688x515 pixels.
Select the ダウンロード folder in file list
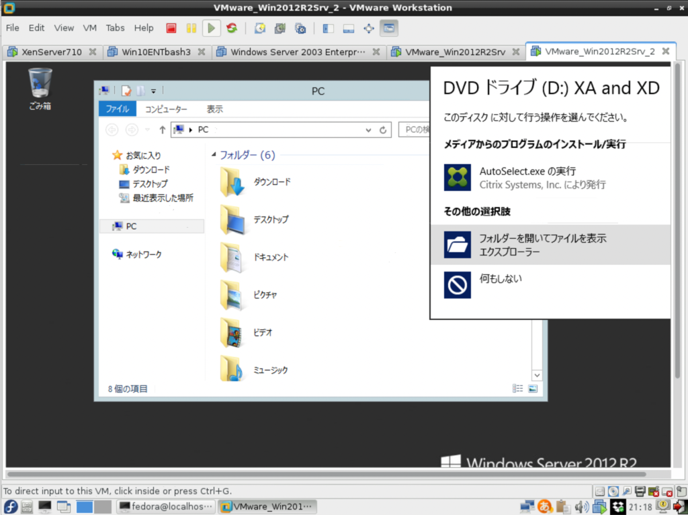(255, 182)
